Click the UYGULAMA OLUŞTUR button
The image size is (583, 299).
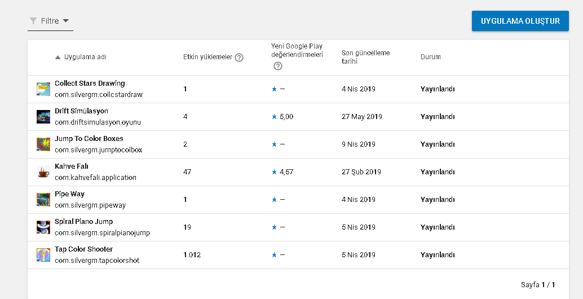click(520, 21)
